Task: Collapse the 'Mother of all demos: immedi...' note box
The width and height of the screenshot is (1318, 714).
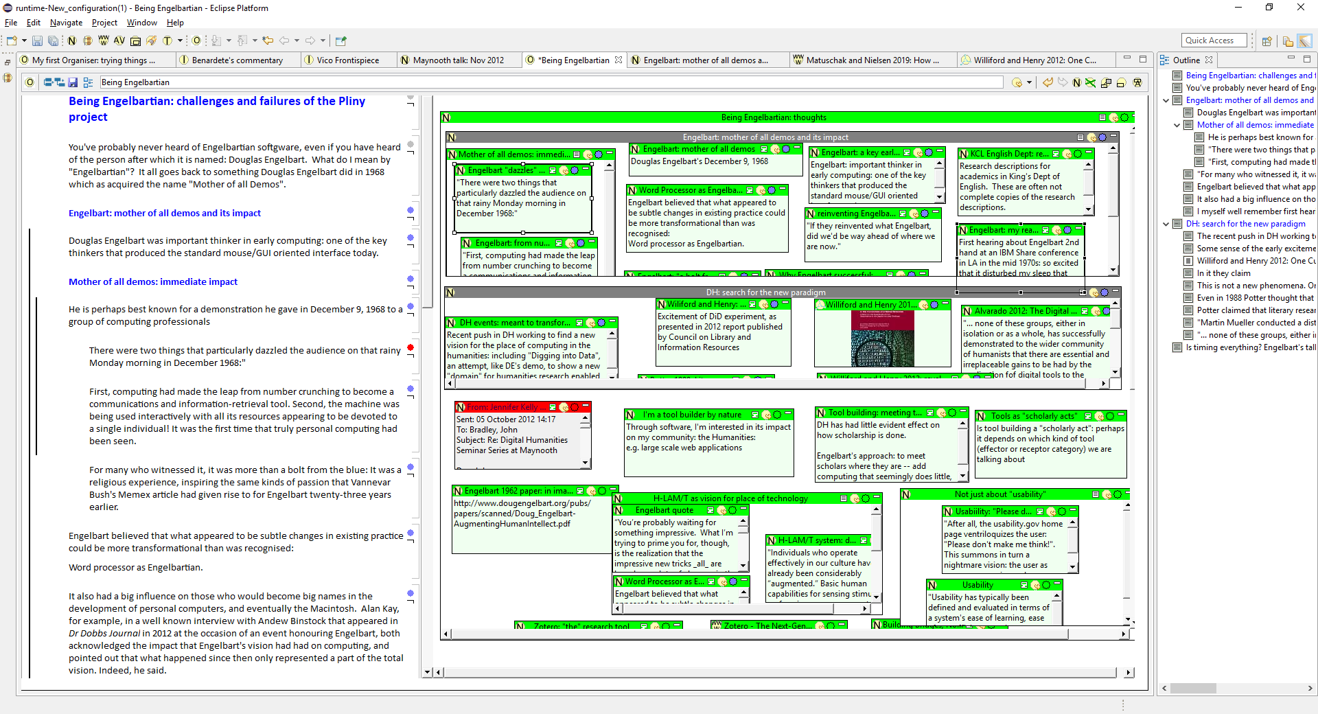Action: tap(610, 153)
